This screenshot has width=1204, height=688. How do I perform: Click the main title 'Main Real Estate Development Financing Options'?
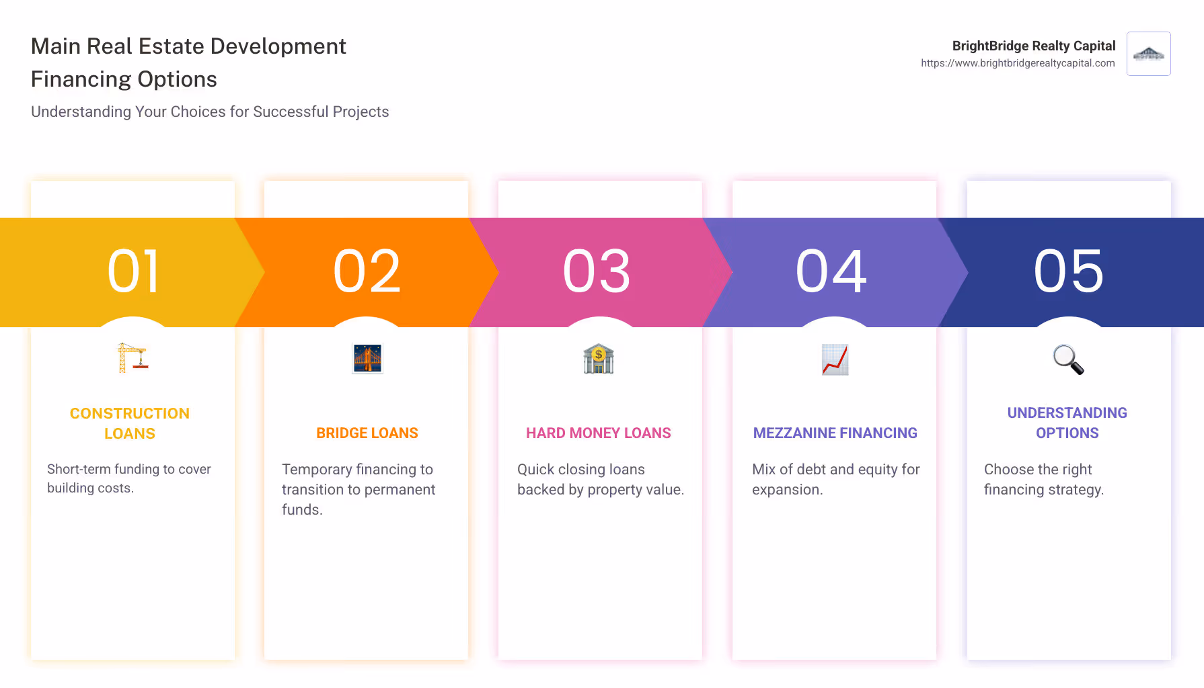tap(188, 62)
